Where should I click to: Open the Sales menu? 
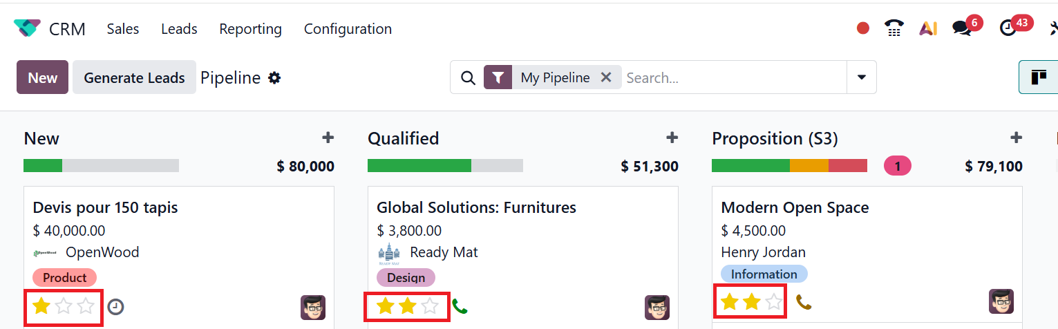coord(123,29)
